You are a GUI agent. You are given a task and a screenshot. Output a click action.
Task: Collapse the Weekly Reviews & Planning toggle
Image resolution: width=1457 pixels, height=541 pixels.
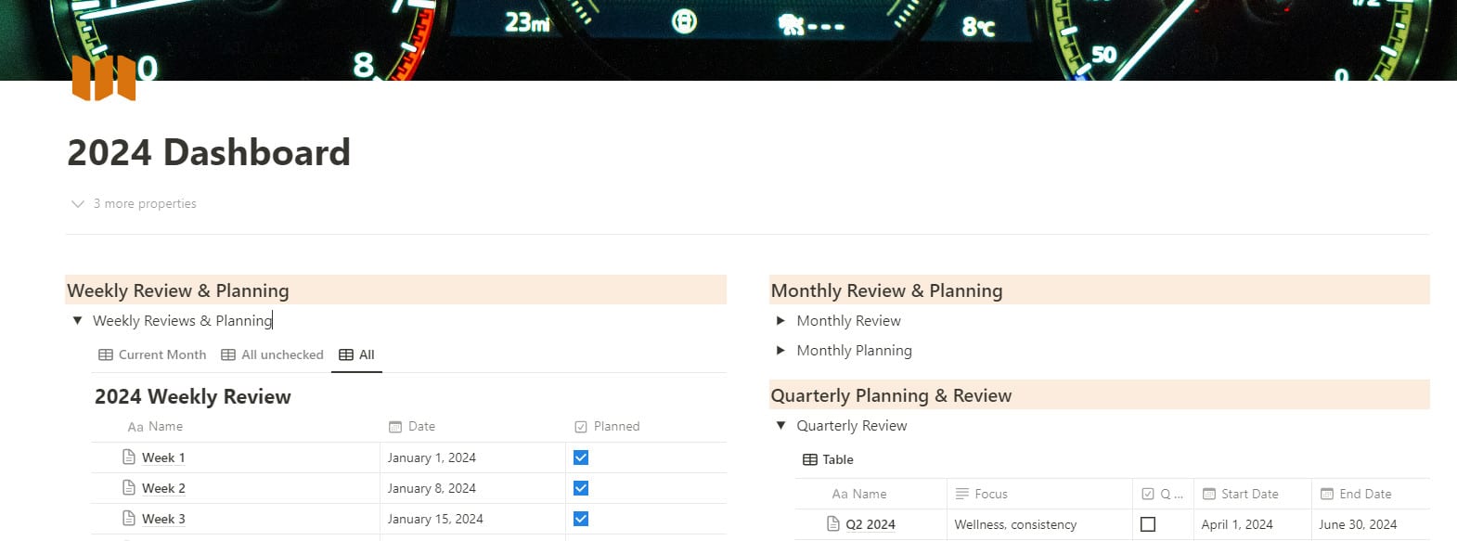coord(78,321)
